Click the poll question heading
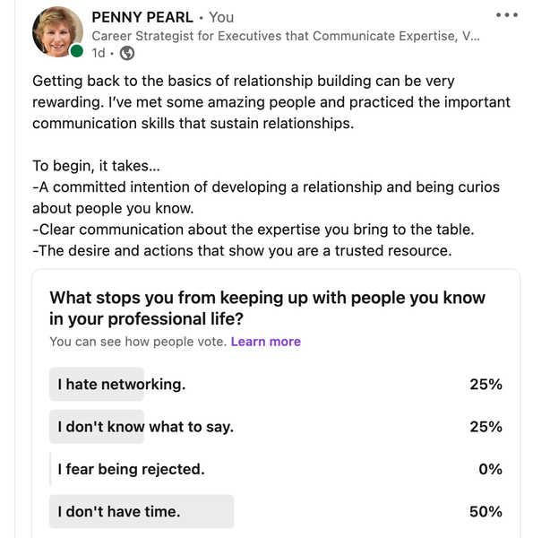The width and height of the screenshot is (533, 538). (267, 308)
